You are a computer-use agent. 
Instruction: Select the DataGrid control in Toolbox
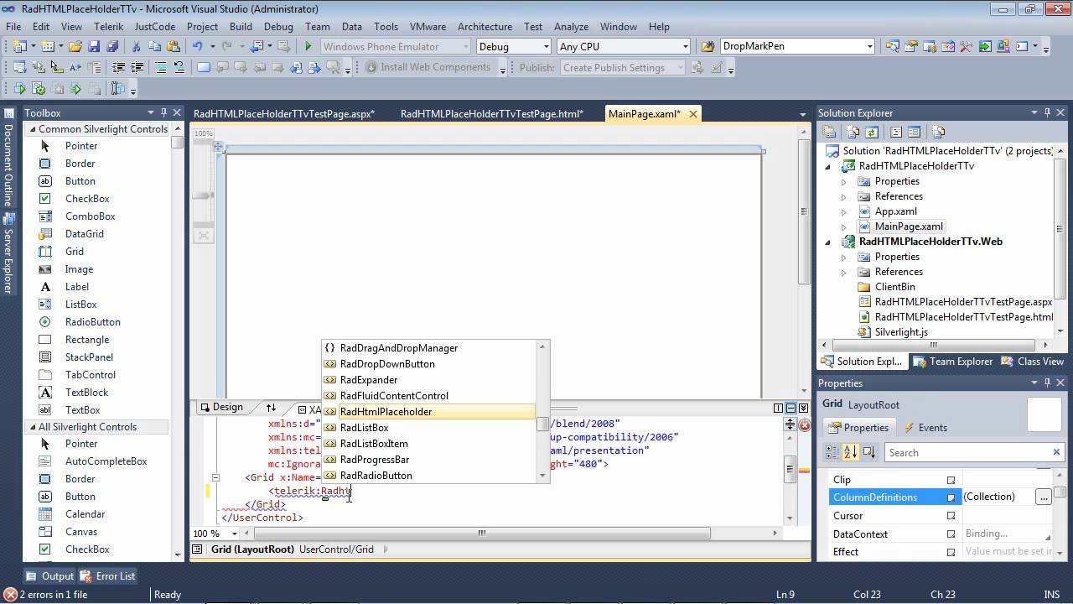(x=85, y=234)
